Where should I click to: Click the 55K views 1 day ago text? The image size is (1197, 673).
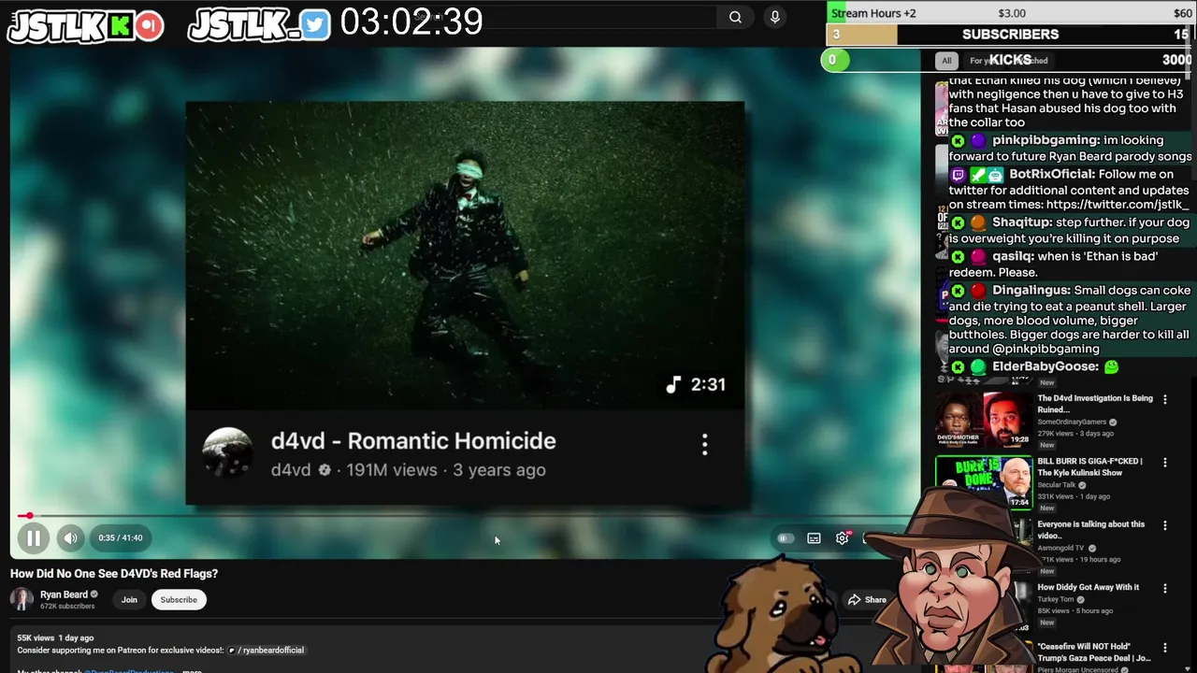tap(55, 637)
